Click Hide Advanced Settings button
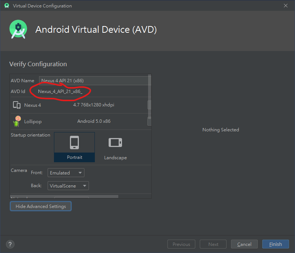The width and height of the screenshot is (295, 253). pos(41,206)
